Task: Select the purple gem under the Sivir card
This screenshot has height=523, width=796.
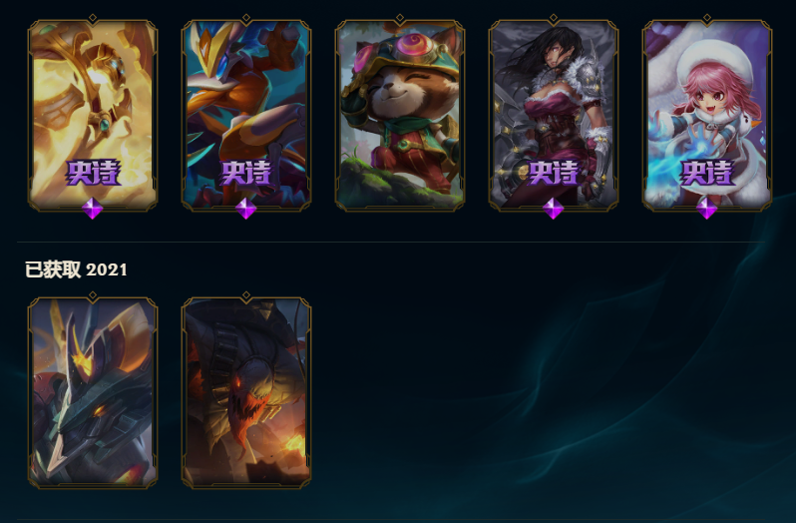Action: [x=554, y=209]
